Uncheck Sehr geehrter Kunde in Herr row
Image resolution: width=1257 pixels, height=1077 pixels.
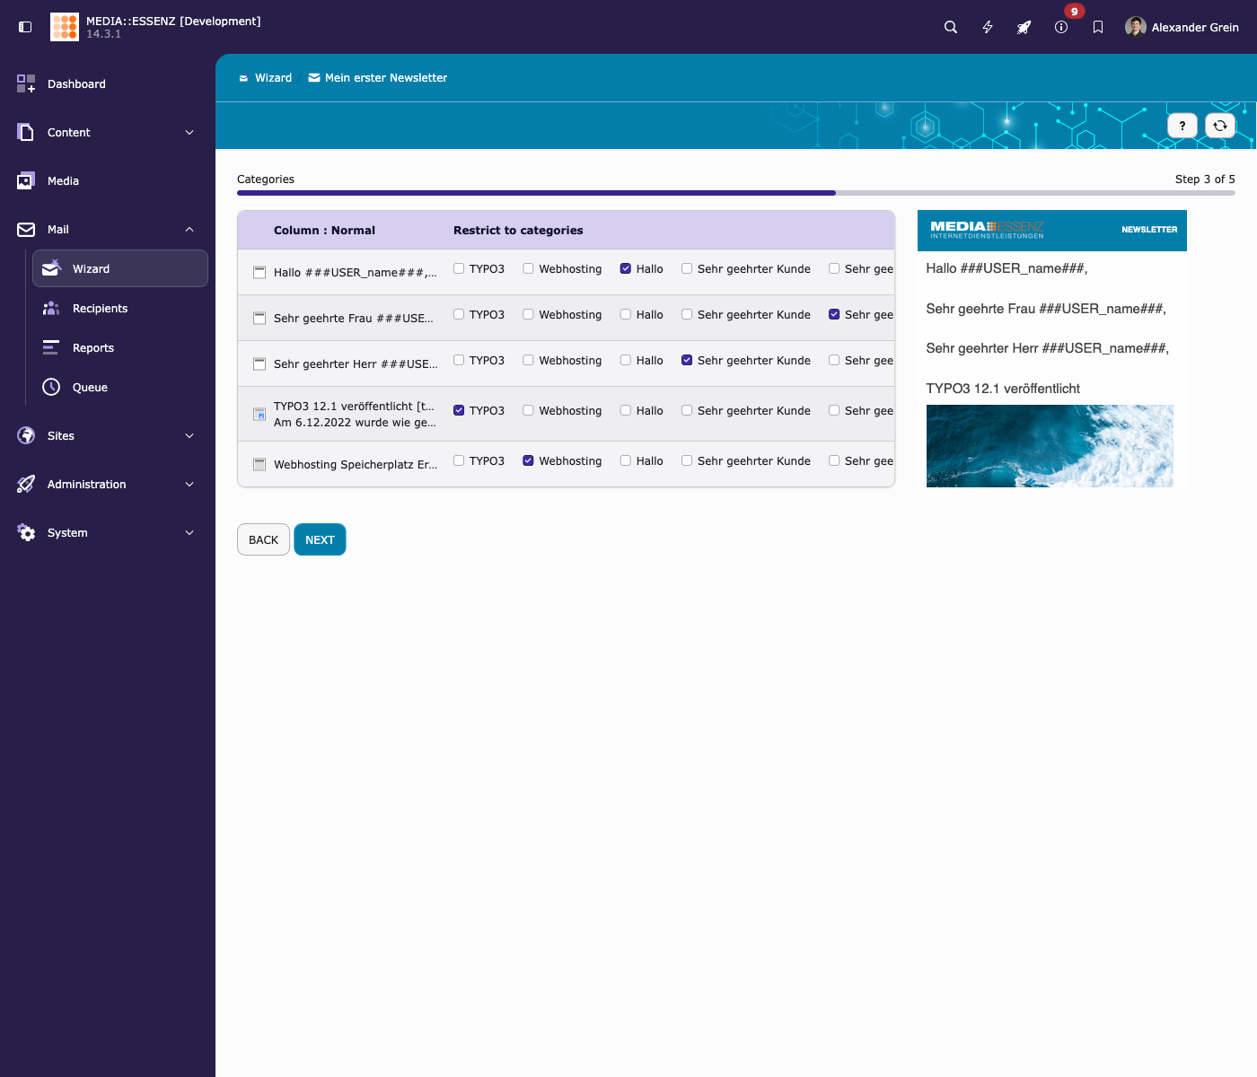tap(687, 360)
